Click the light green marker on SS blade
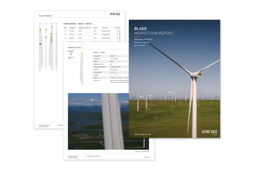This screenshot has height=170, width=254. tap(40, 30)
